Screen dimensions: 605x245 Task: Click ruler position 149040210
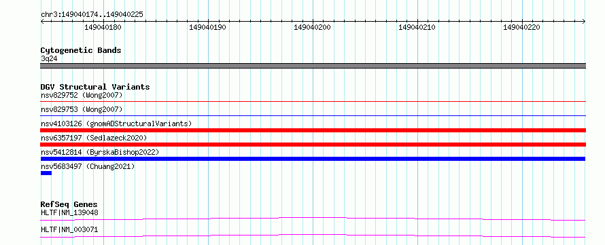[417, 27]
